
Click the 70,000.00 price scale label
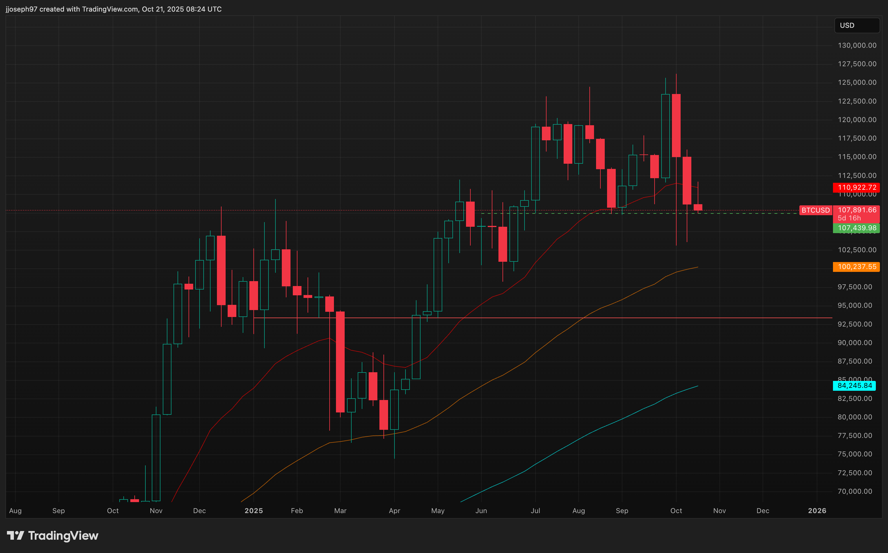855,491
